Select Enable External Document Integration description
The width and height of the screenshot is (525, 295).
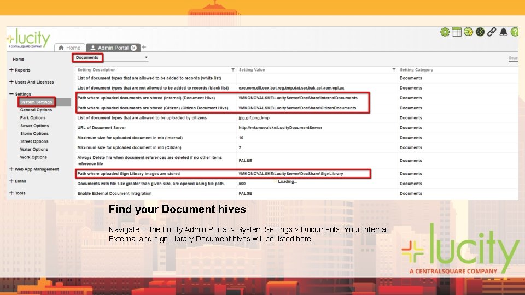(x=114, y=193)
